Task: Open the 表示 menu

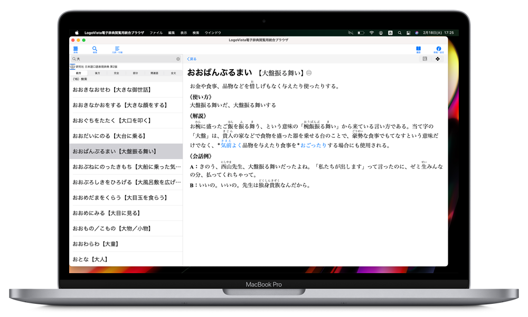Action: pyautogui.click(x=184, y=33)
